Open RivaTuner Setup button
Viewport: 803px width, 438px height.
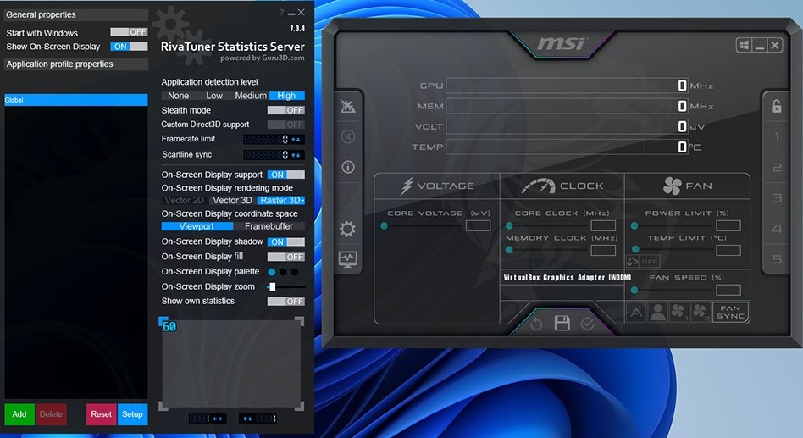click(x=132, y=414)
